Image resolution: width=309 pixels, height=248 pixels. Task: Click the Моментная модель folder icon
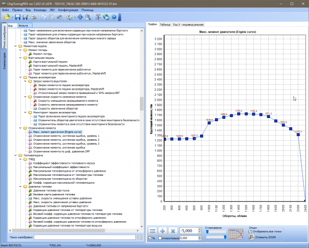(20, 46)
